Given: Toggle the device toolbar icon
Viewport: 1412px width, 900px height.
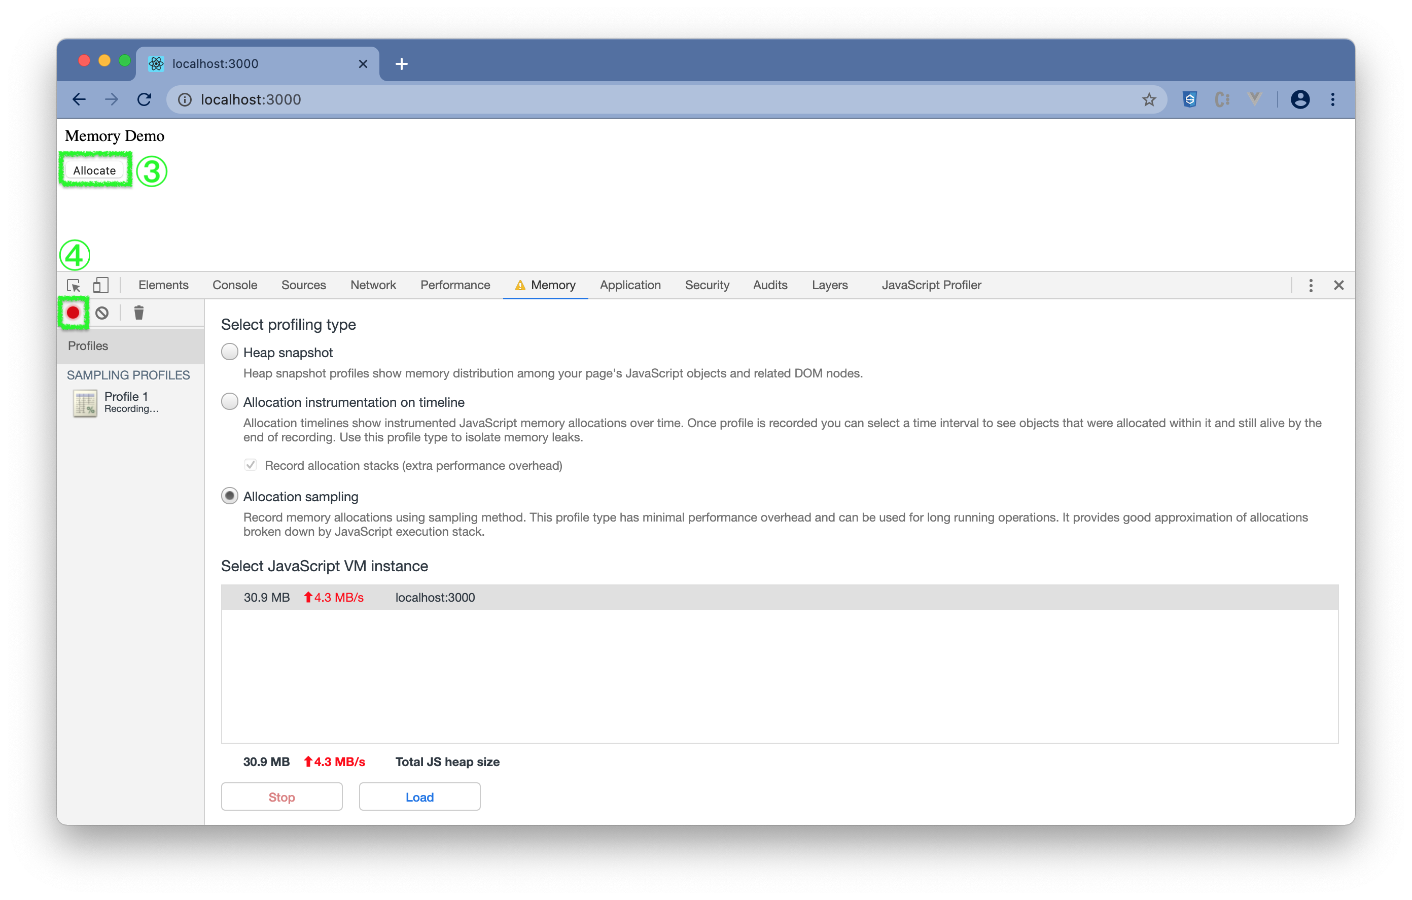Looking at the screenshot, I should [x=101, y=285].
